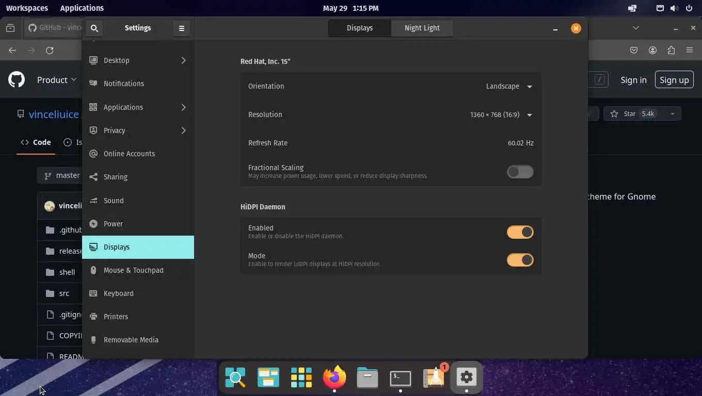Open the shell folder in GitHub
702x396 pixels.
click(x=67, y=272)
